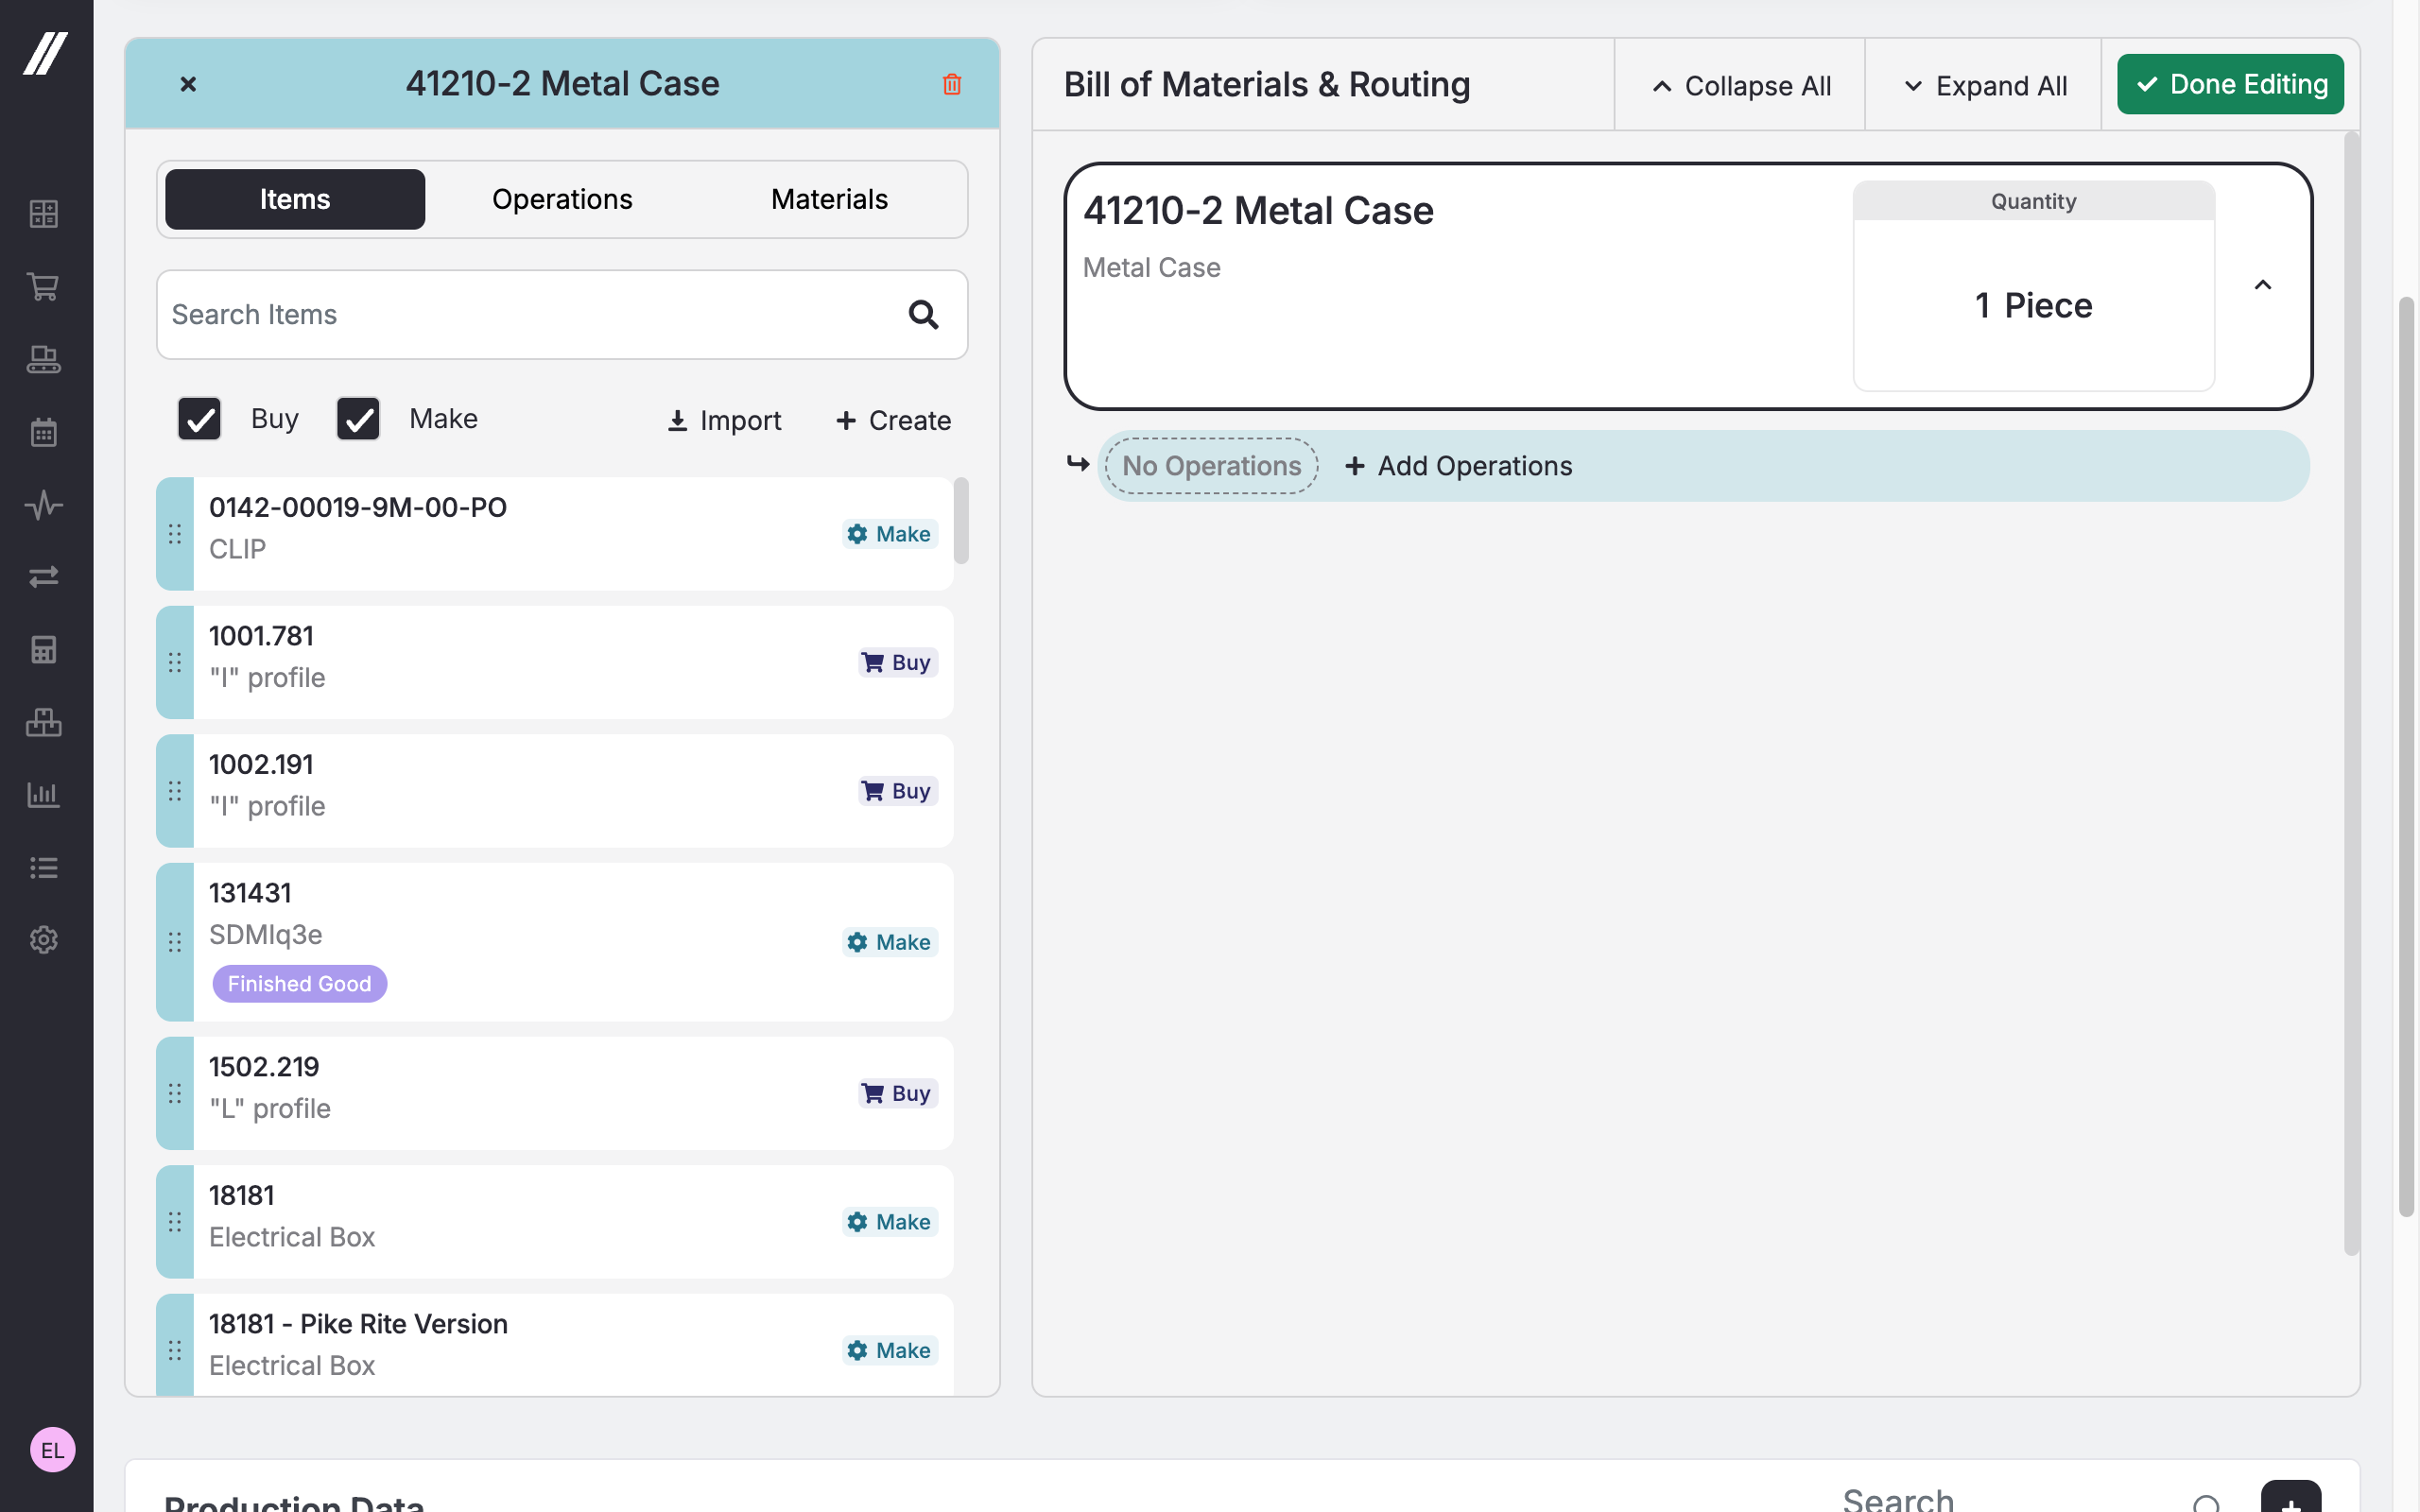Uncheck the Buy filter checkbox
Viewport: 2420px width, 1512px height.
pyautogui.click(x=199, y=419)
